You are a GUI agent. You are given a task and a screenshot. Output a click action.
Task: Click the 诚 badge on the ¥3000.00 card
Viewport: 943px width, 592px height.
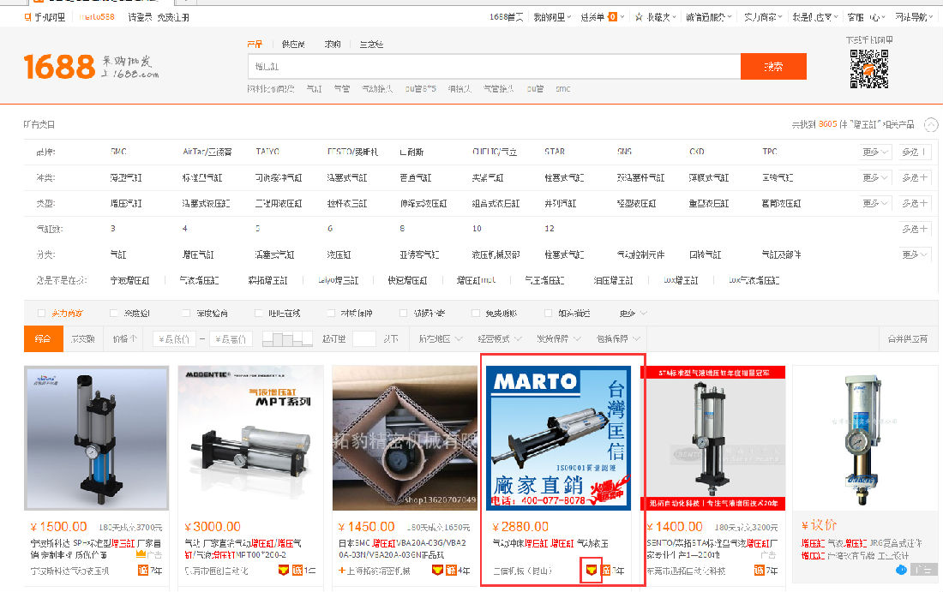(297, 570)
